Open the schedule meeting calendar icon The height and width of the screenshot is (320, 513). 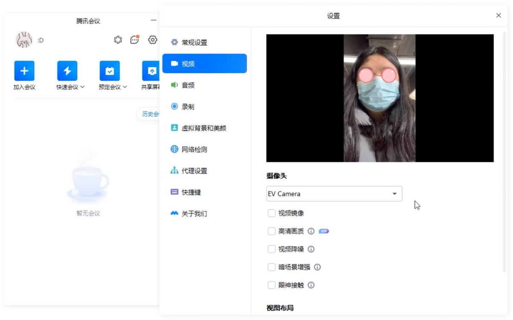(x=110, y=70)
